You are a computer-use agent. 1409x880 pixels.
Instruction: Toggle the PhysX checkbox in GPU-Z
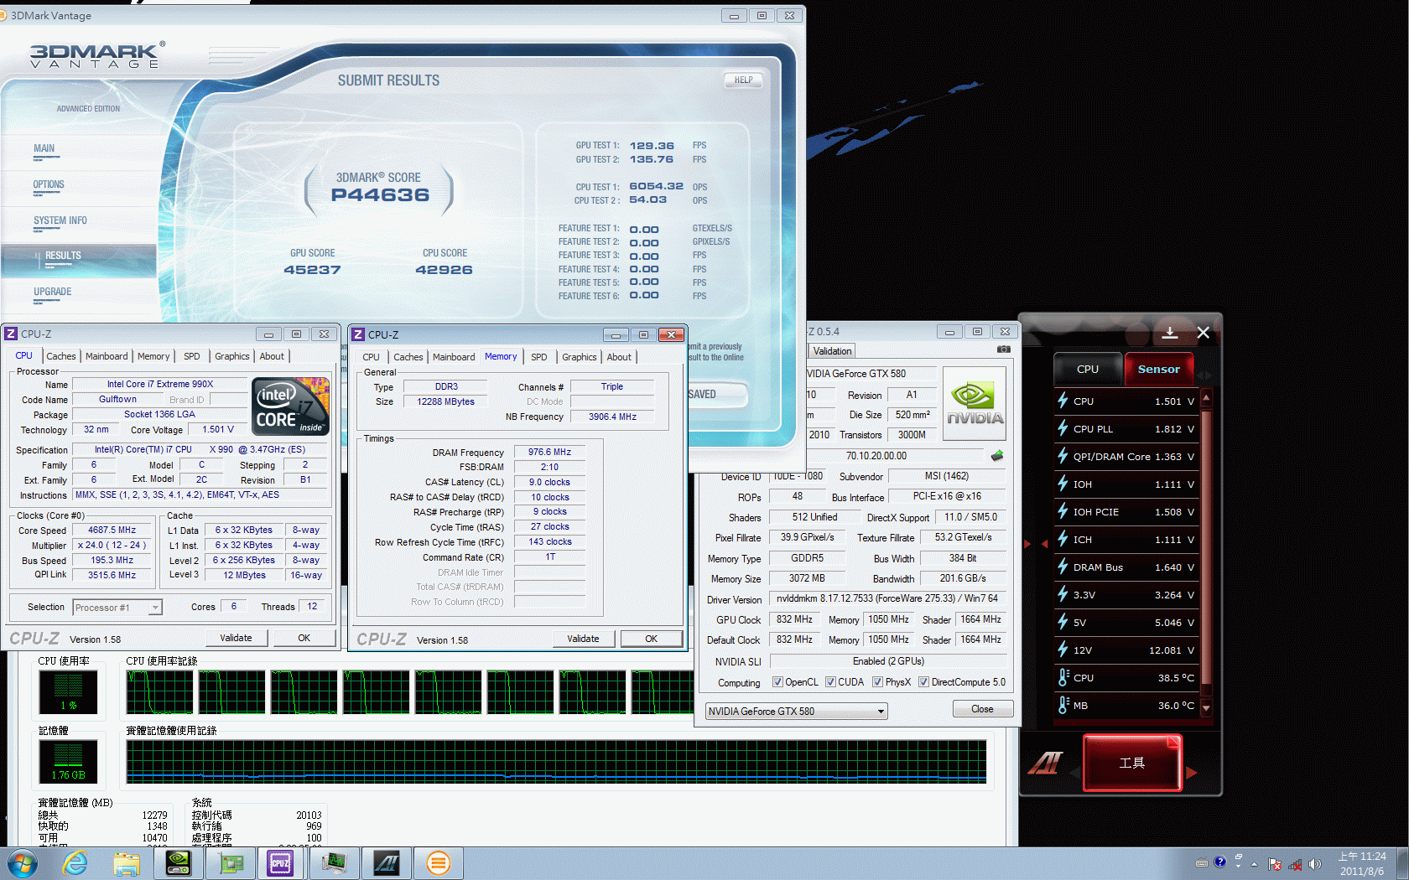click(877, 682)
